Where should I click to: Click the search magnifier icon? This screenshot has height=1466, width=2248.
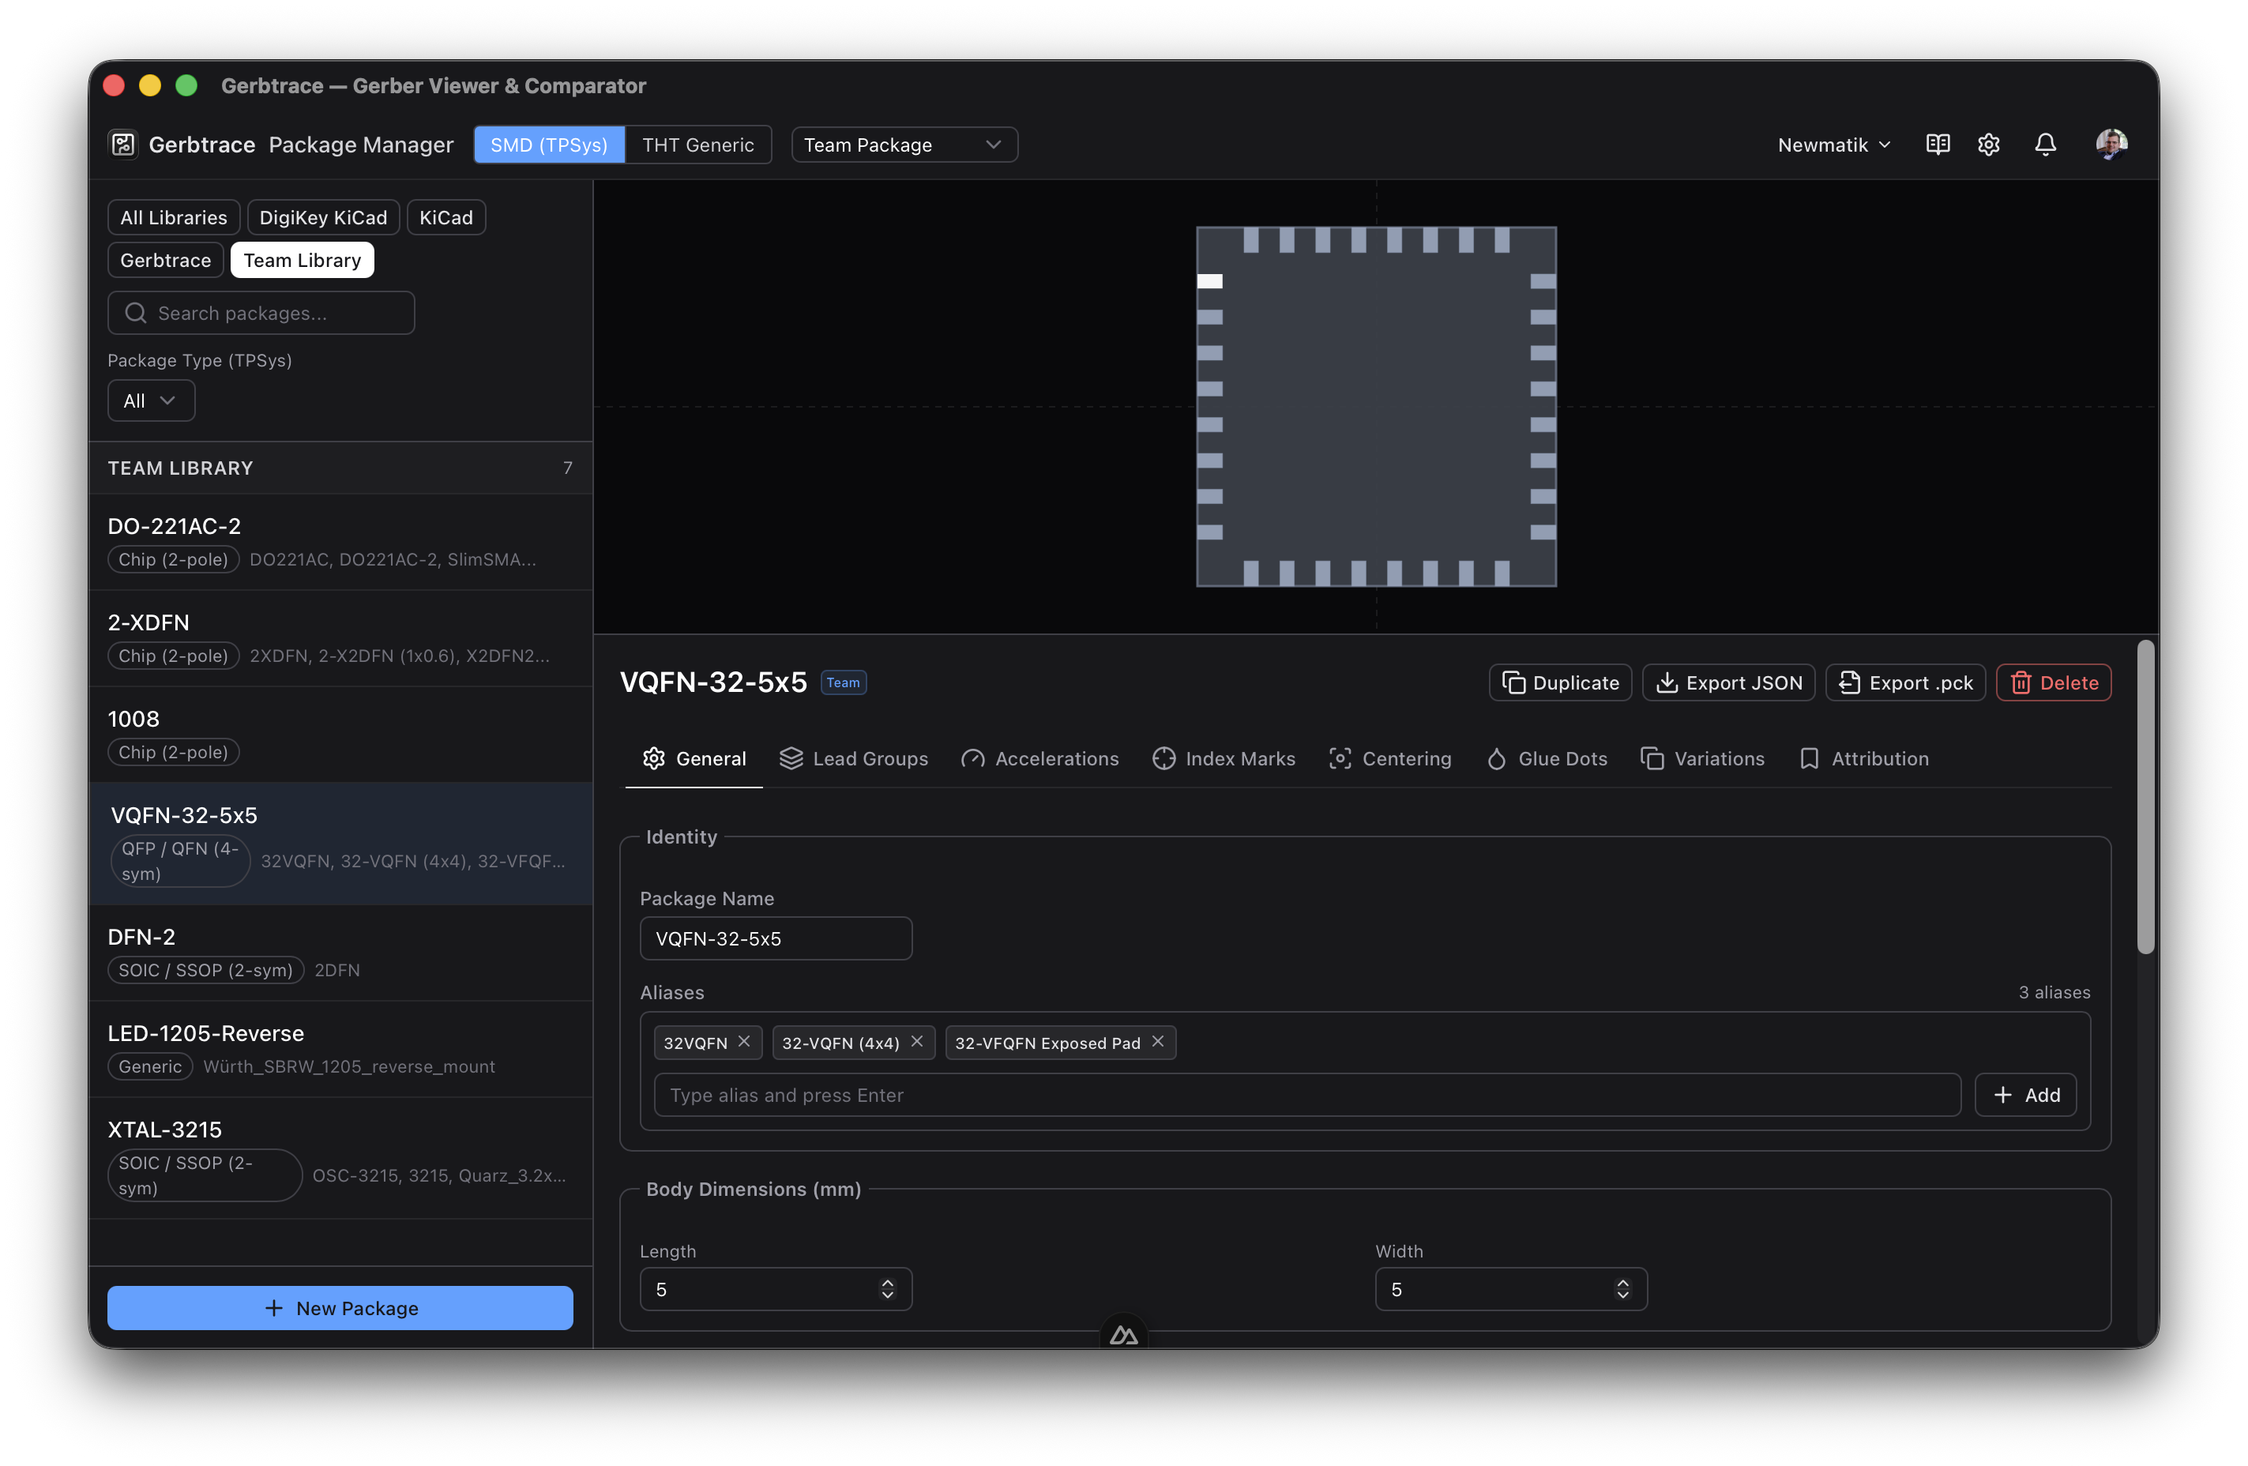pos(136,313)
